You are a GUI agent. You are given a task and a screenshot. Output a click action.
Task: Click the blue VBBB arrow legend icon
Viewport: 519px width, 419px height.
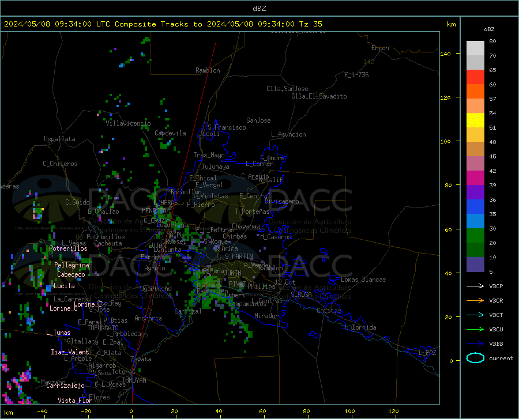coord(475,343)
